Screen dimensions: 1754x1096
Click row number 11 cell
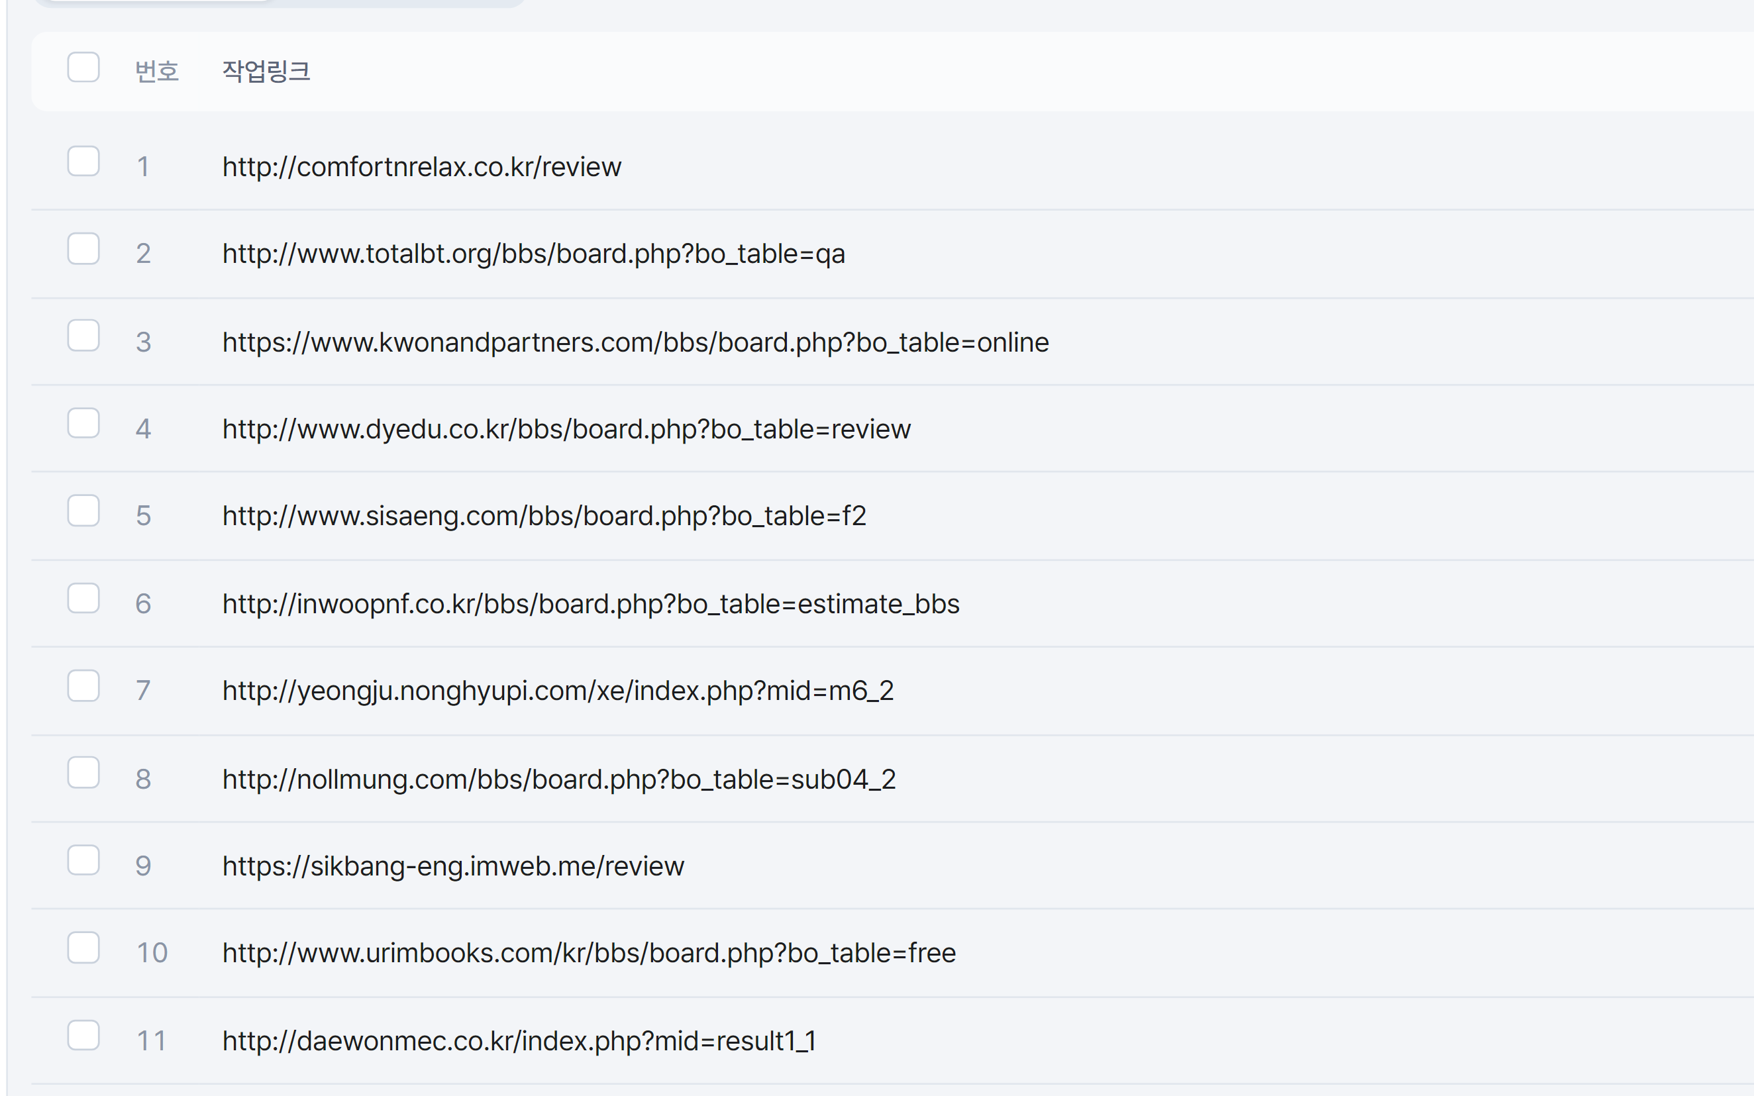coord(152,1042)
